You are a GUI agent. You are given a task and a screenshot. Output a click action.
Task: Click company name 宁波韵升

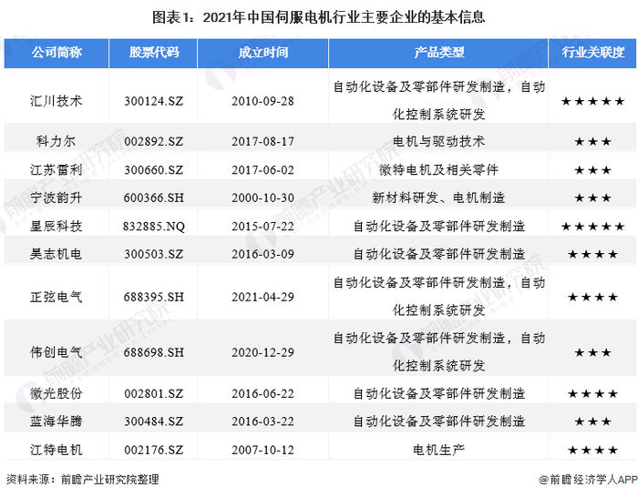(x=57, y=198)
